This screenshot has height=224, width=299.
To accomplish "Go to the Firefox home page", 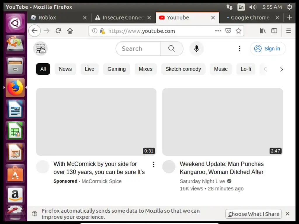I will pos(70,31).
